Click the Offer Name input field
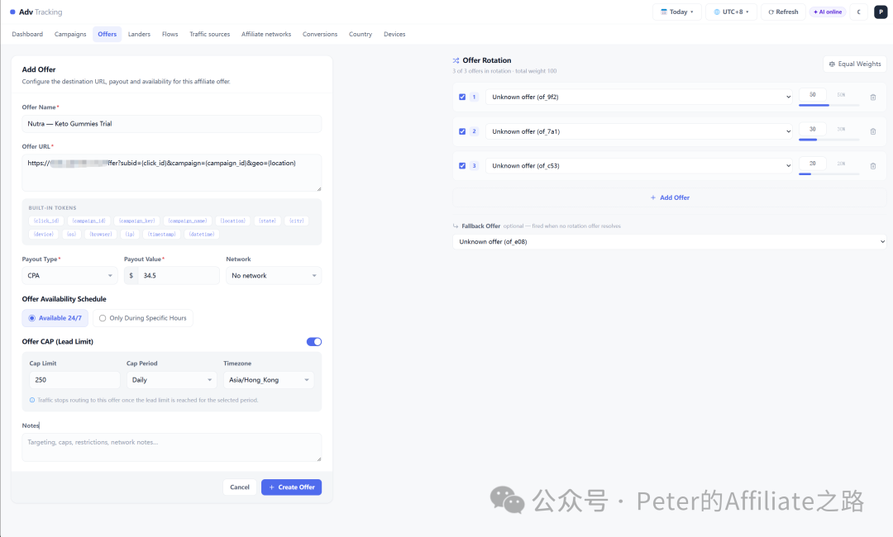The height and width of the screenshot is (537, 893). coord(171,123)
